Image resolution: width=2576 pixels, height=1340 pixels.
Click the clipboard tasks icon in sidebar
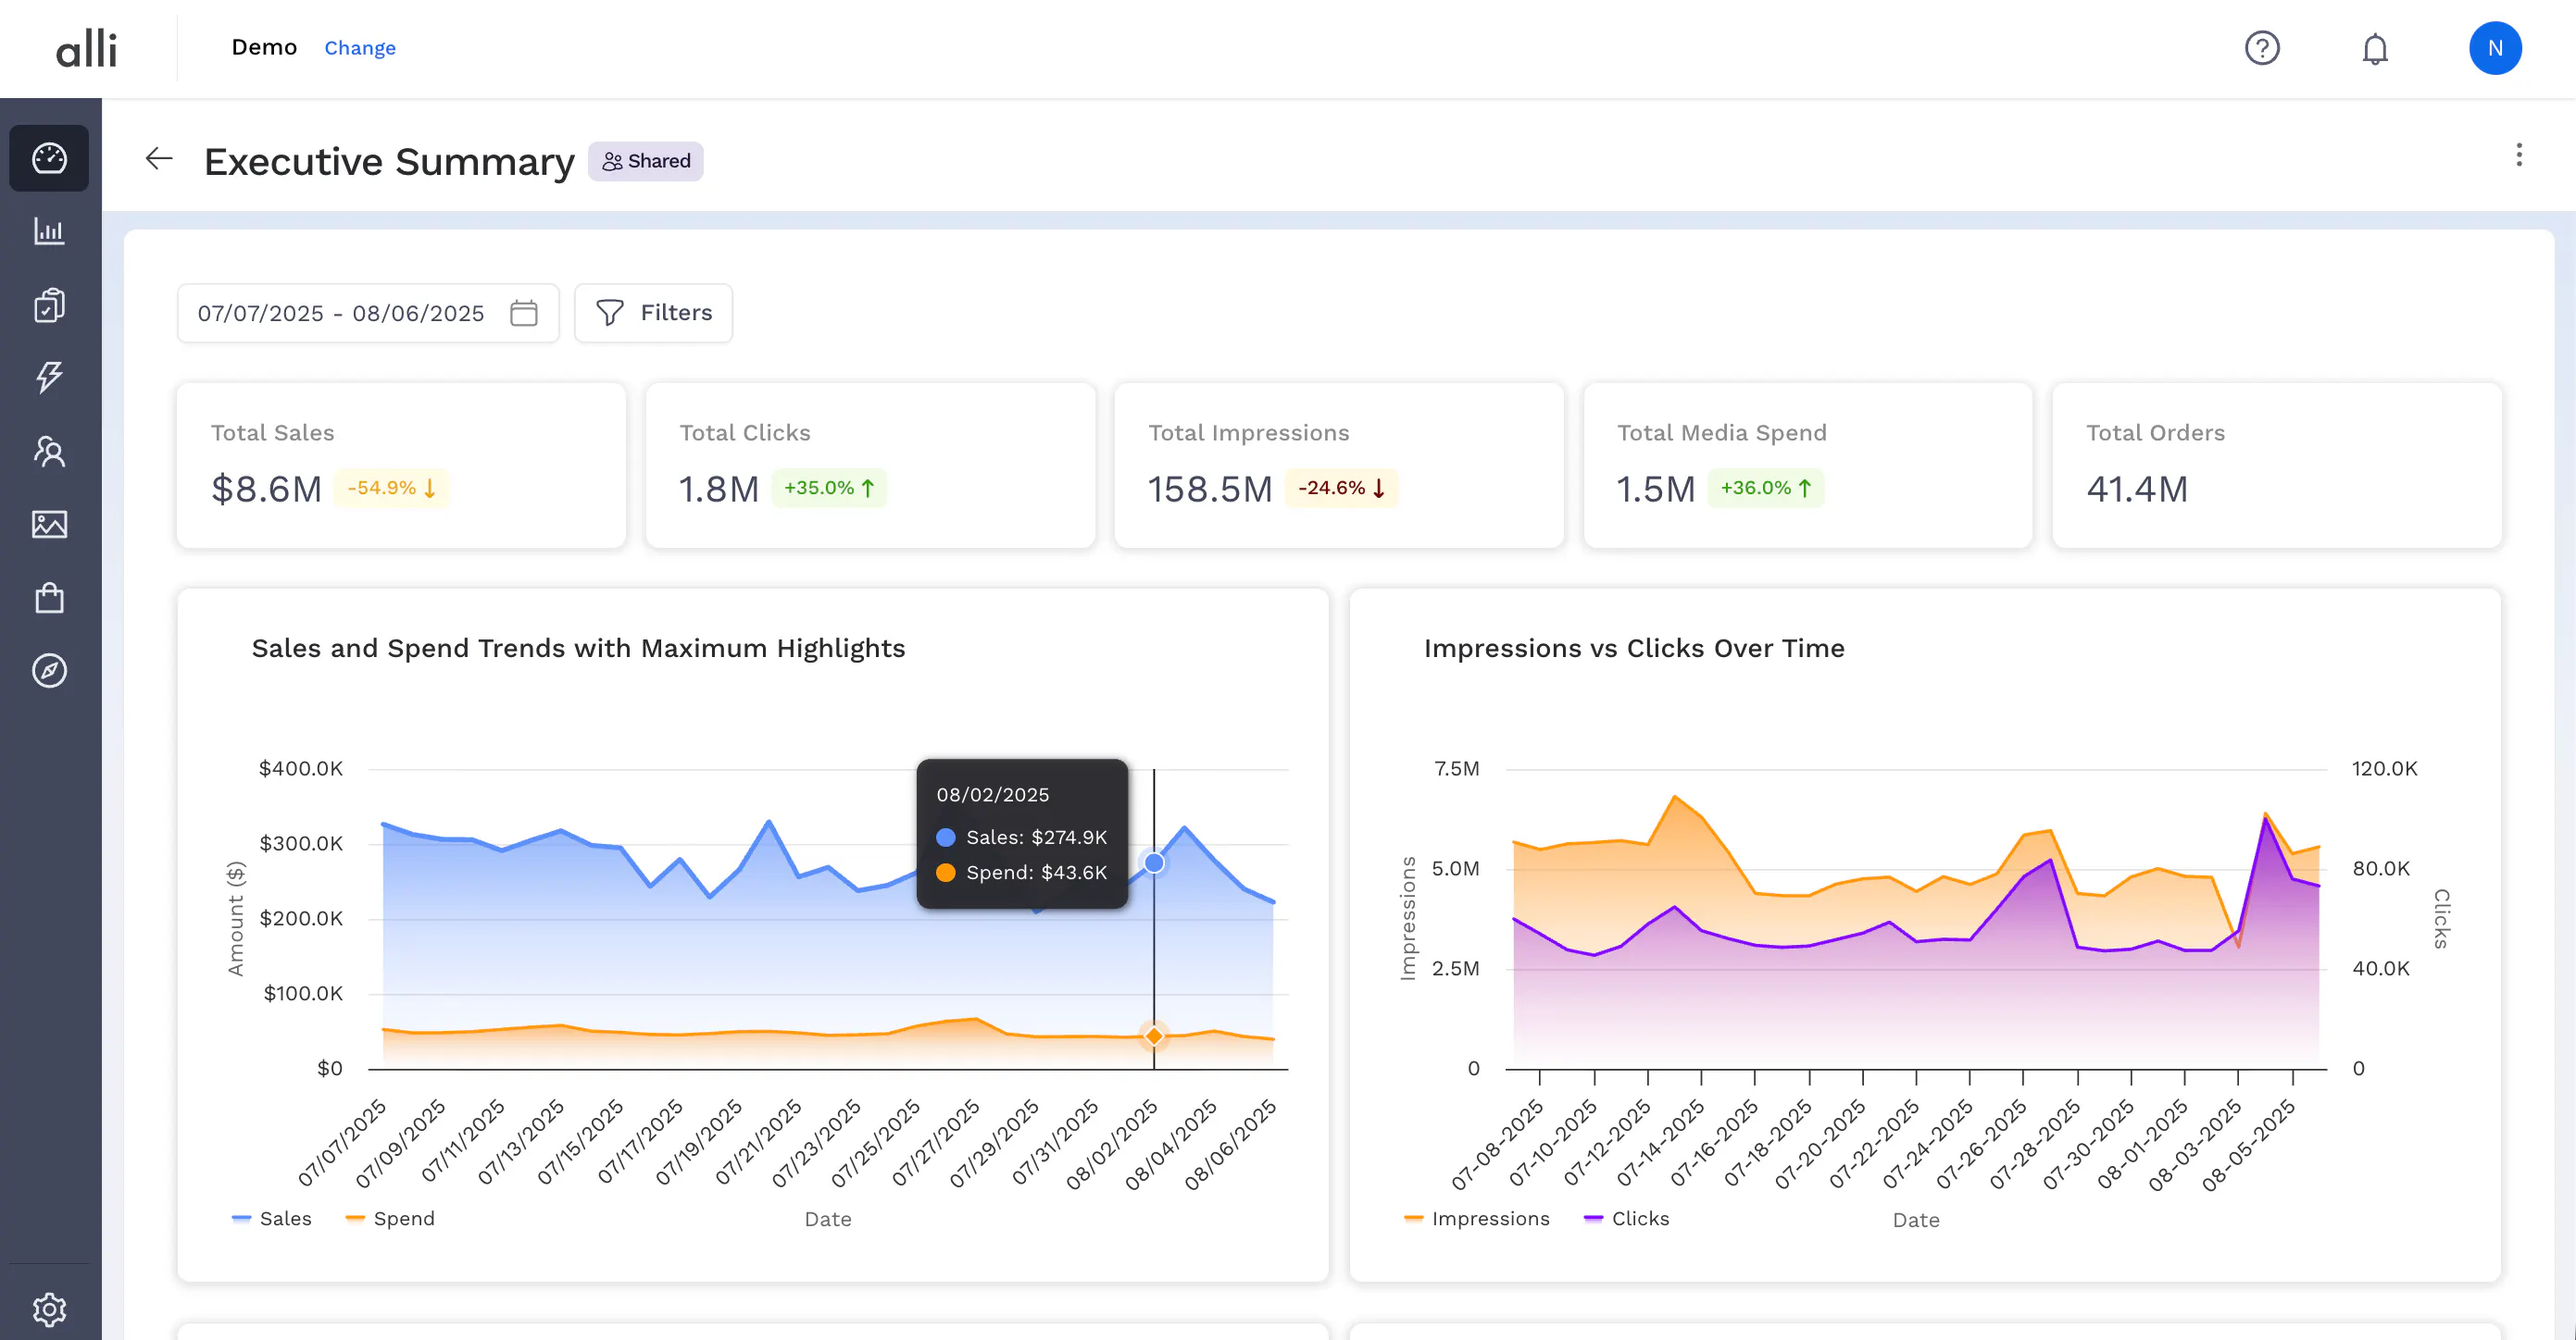pyautogui.click(x=49, y=305)
